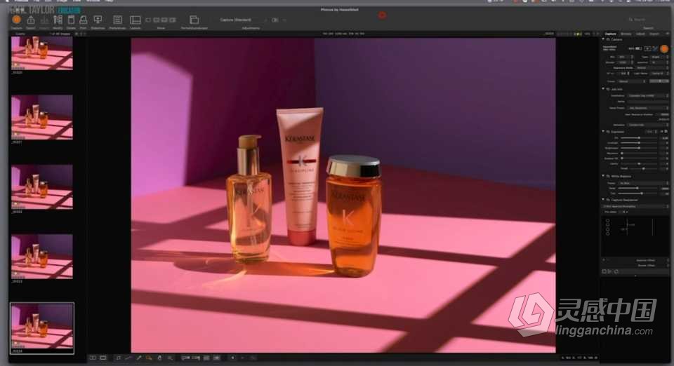Select the Straighten tool in bottom toolbar
Screen dimensions: 674x366
point(128,358)
